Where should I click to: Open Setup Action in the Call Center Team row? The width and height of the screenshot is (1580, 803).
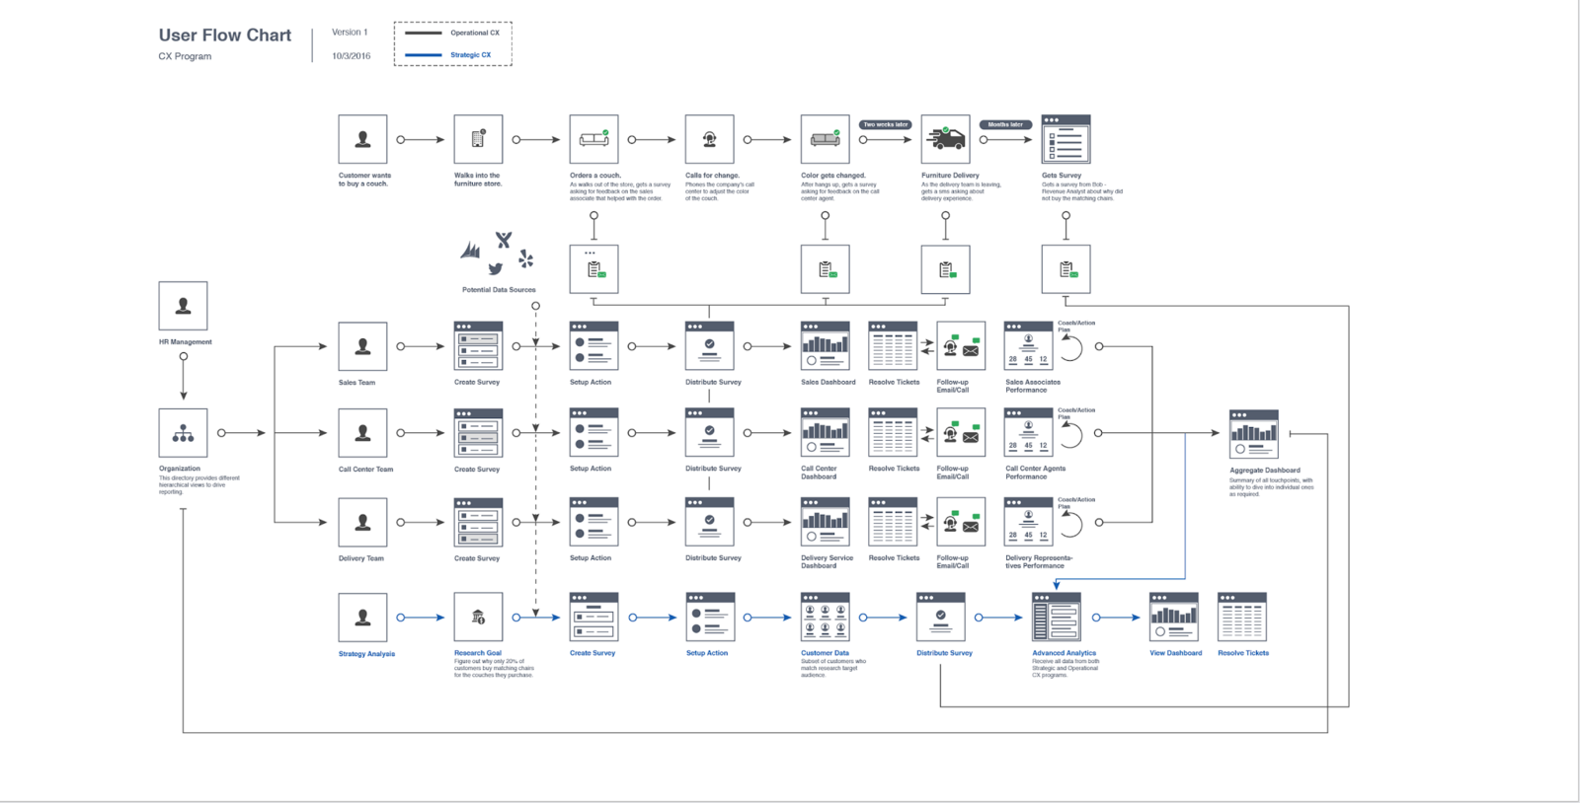[x=593, y=433]
